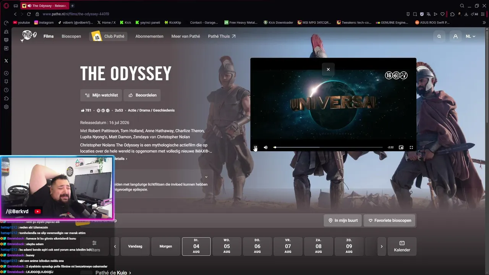
Task: Show next dates with right arrow
Action: click(381, 246)
